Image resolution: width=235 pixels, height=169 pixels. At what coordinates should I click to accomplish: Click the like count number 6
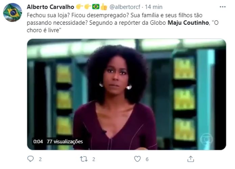coord(147,159)
